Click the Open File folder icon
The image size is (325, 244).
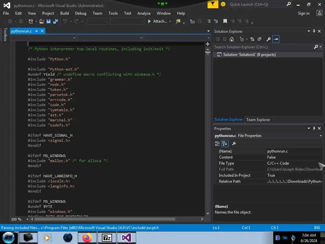point(42,21)
